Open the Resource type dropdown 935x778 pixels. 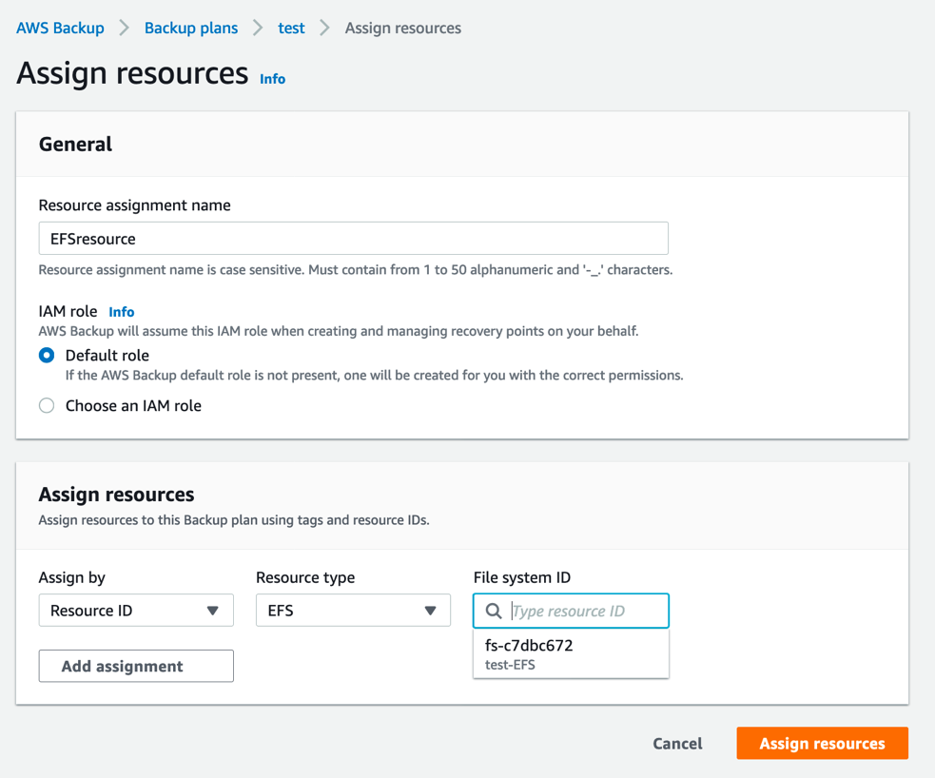point(353,610)
